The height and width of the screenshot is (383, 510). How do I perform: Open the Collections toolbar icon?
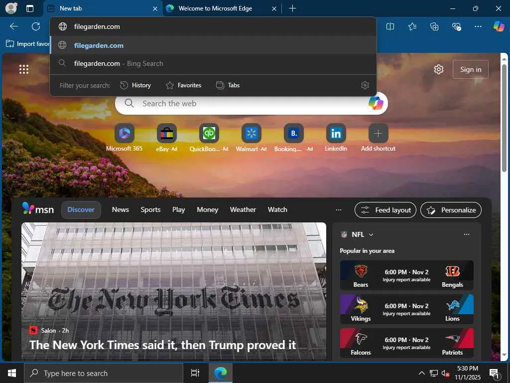click(x=434, y=27)
